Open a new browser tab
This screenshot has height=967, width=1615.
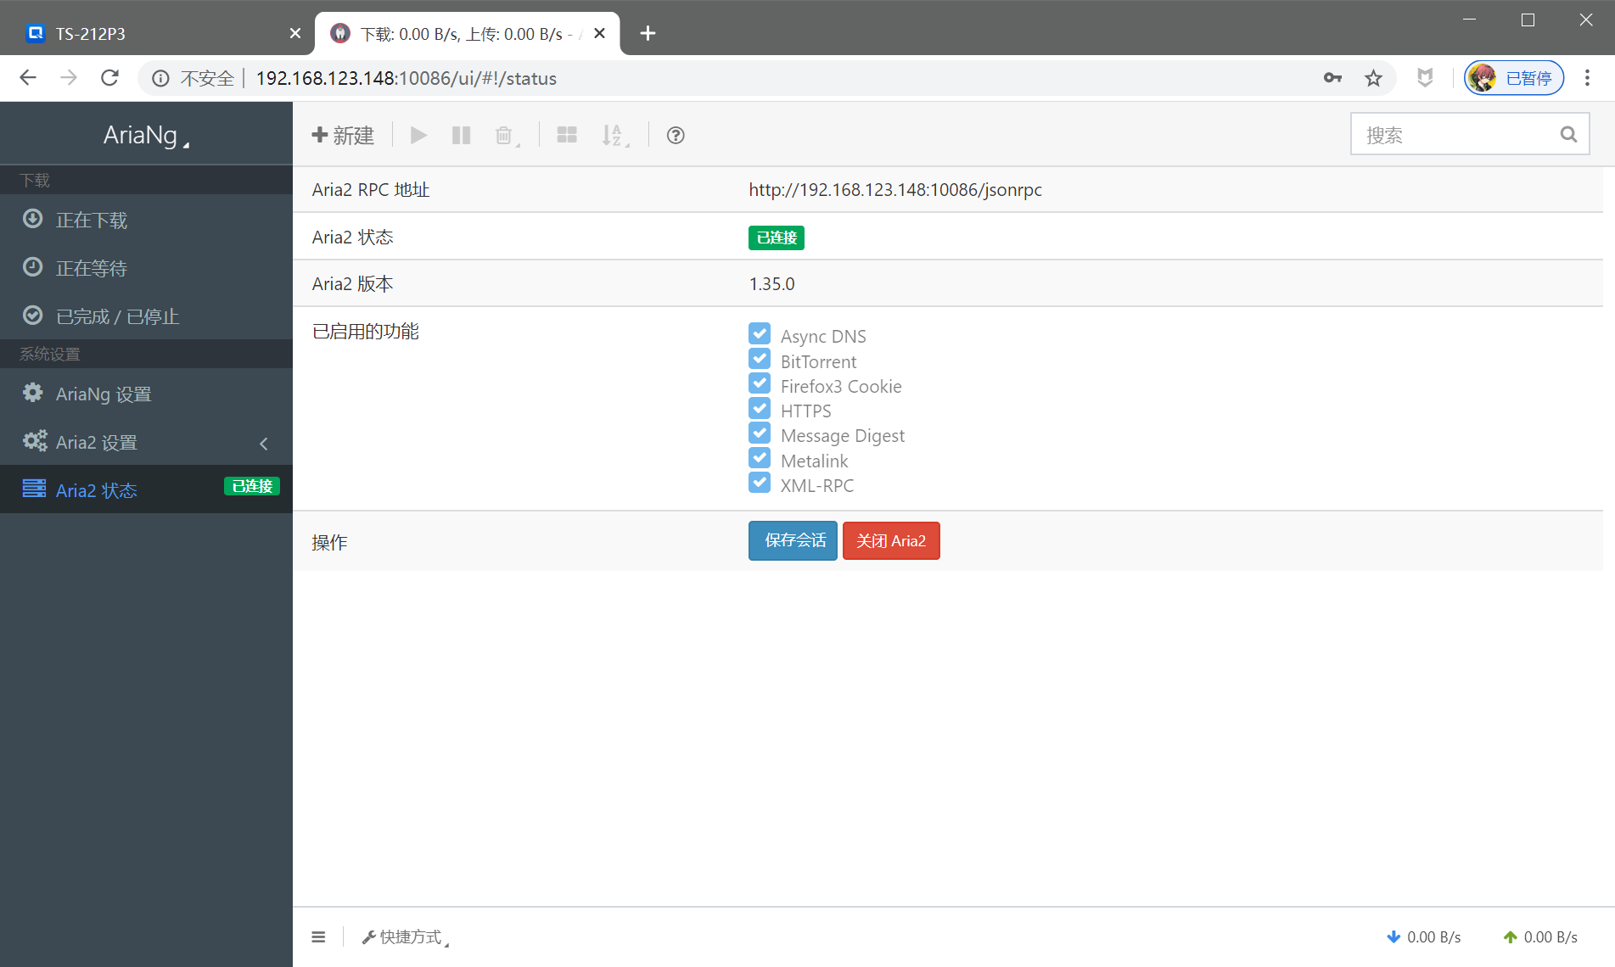click(648, 33)
